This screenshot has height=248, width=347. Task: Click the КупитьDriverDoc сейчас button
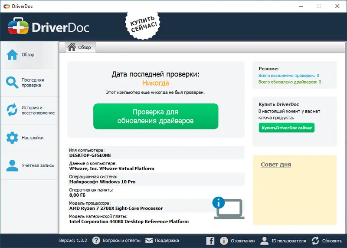tap(287, 128)
